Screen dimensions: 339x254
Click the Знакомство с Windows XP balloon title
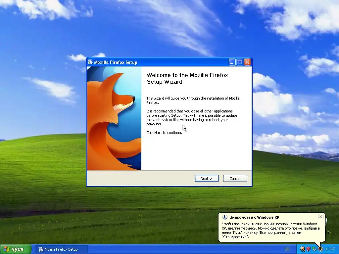[x=254, y=217]
